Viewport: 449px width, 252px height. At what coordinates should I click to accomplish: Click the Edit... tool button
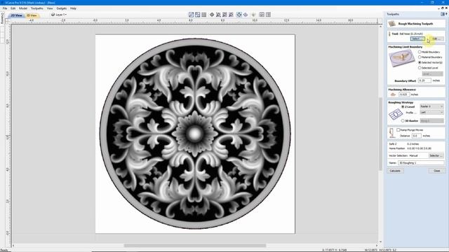click(436, 38)
